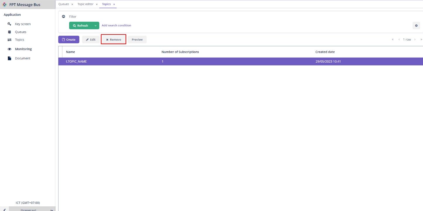Create a new topic
Viewport: 423px width, 211px height.
[69, 40]
